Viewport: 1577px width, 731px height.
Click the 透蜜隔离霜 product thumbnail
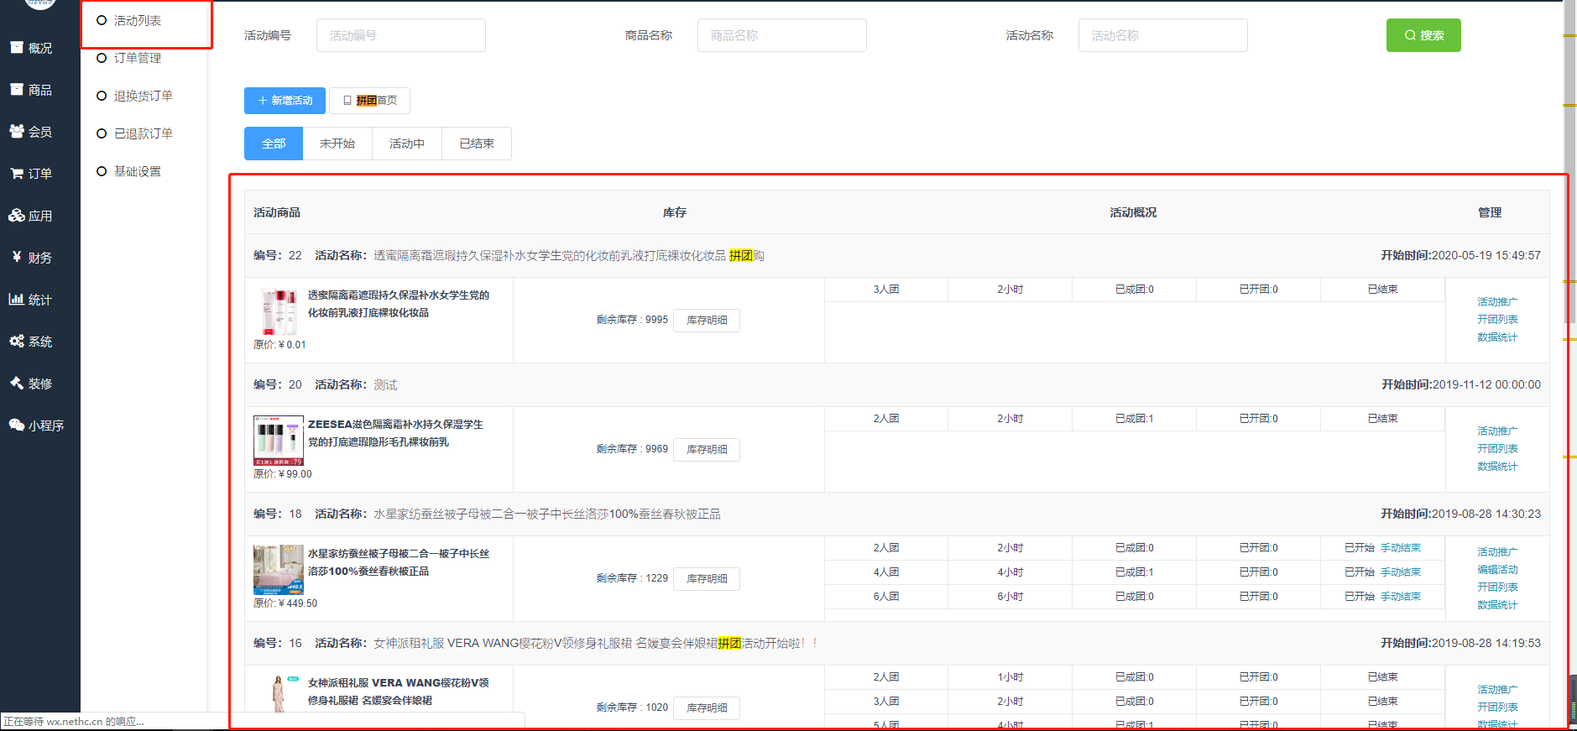pyautogui.click(x=279, y=311)
